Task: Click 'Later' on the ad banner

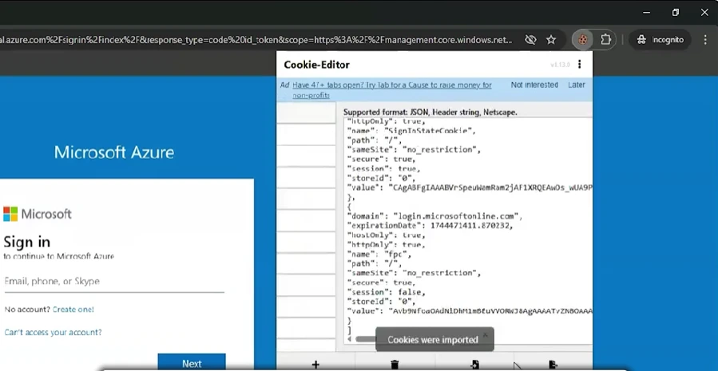Action: pos(577,85)
